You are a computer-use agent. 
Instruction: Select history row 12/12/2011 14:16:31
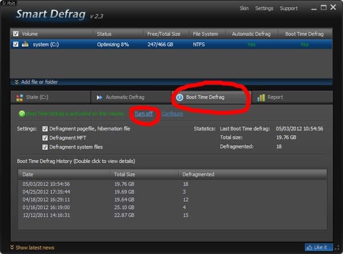(173, 215)
